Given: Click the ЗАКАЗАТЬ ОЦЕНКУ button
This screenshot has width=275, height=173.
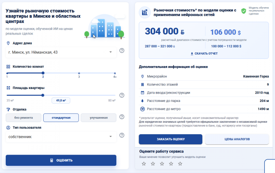Looking at the screenshot, I should (x=170, y=139).
